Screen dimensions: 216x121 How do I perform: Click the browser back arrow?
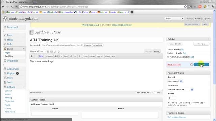(3, 7)
